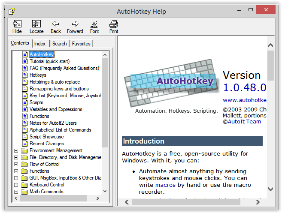Click the folder icon beside Keyboard Control
The width and height of the screenshot is (282, 213).
pyautogui.click(x=24, y=185)
